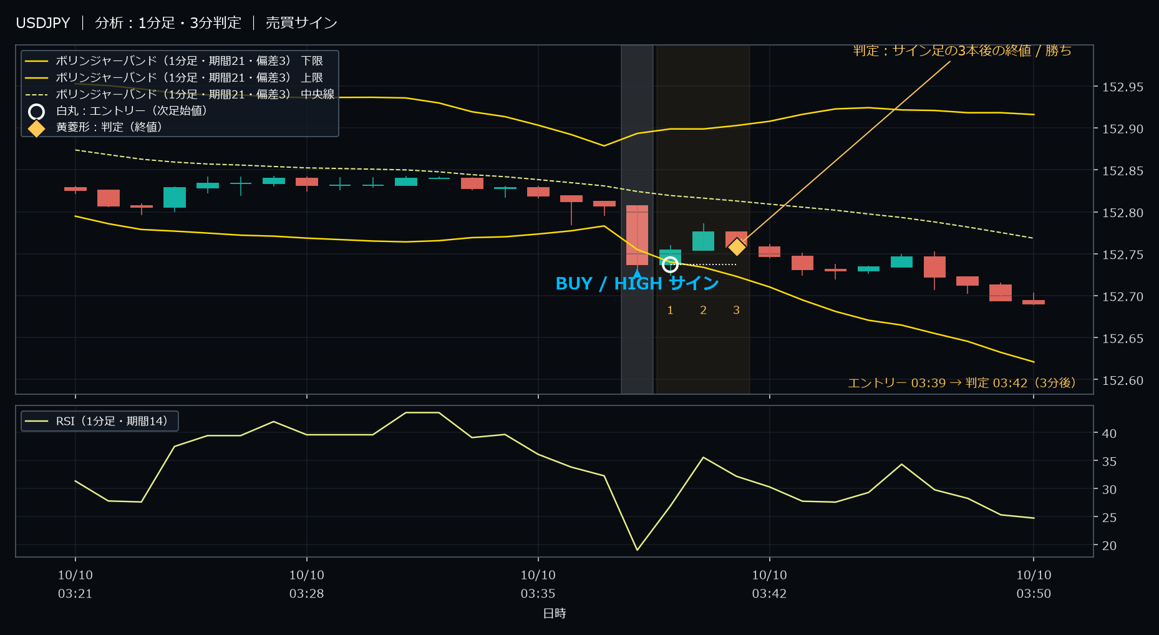Click the legend entry for Bollinger band 下限

(x=173, y=61)
